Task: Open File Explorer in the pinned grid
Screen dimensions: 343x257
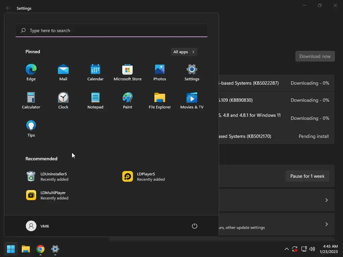Action: click(160, 100)
